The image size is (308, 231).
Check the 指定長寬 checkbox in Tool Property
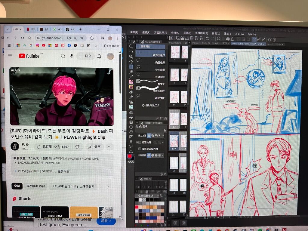pos(140,142)
